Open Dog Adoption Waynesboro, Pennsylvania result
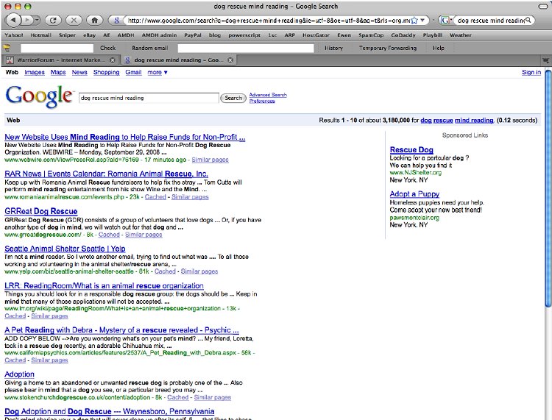 click(x=110, y=411)
